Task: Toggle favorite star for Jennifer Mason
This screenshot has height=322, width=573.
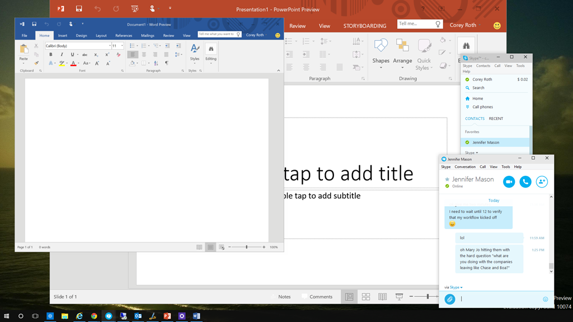Action: [x=447, y=179]
